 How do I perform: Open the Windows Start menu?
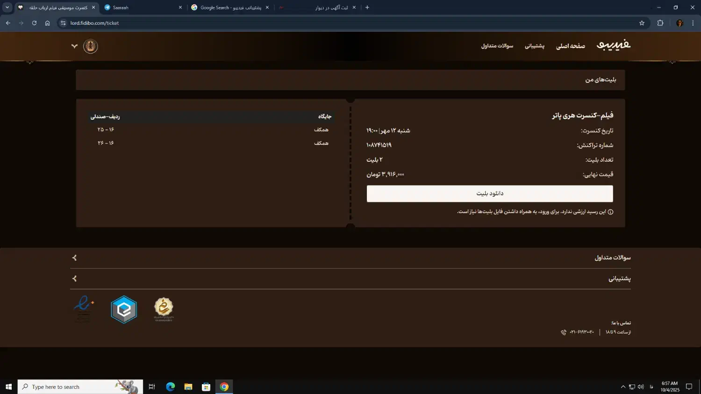coord(8,387)
